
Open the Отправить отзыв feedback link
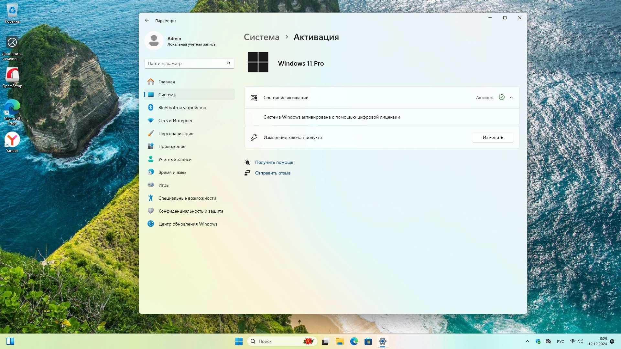[x=273, y=173]
